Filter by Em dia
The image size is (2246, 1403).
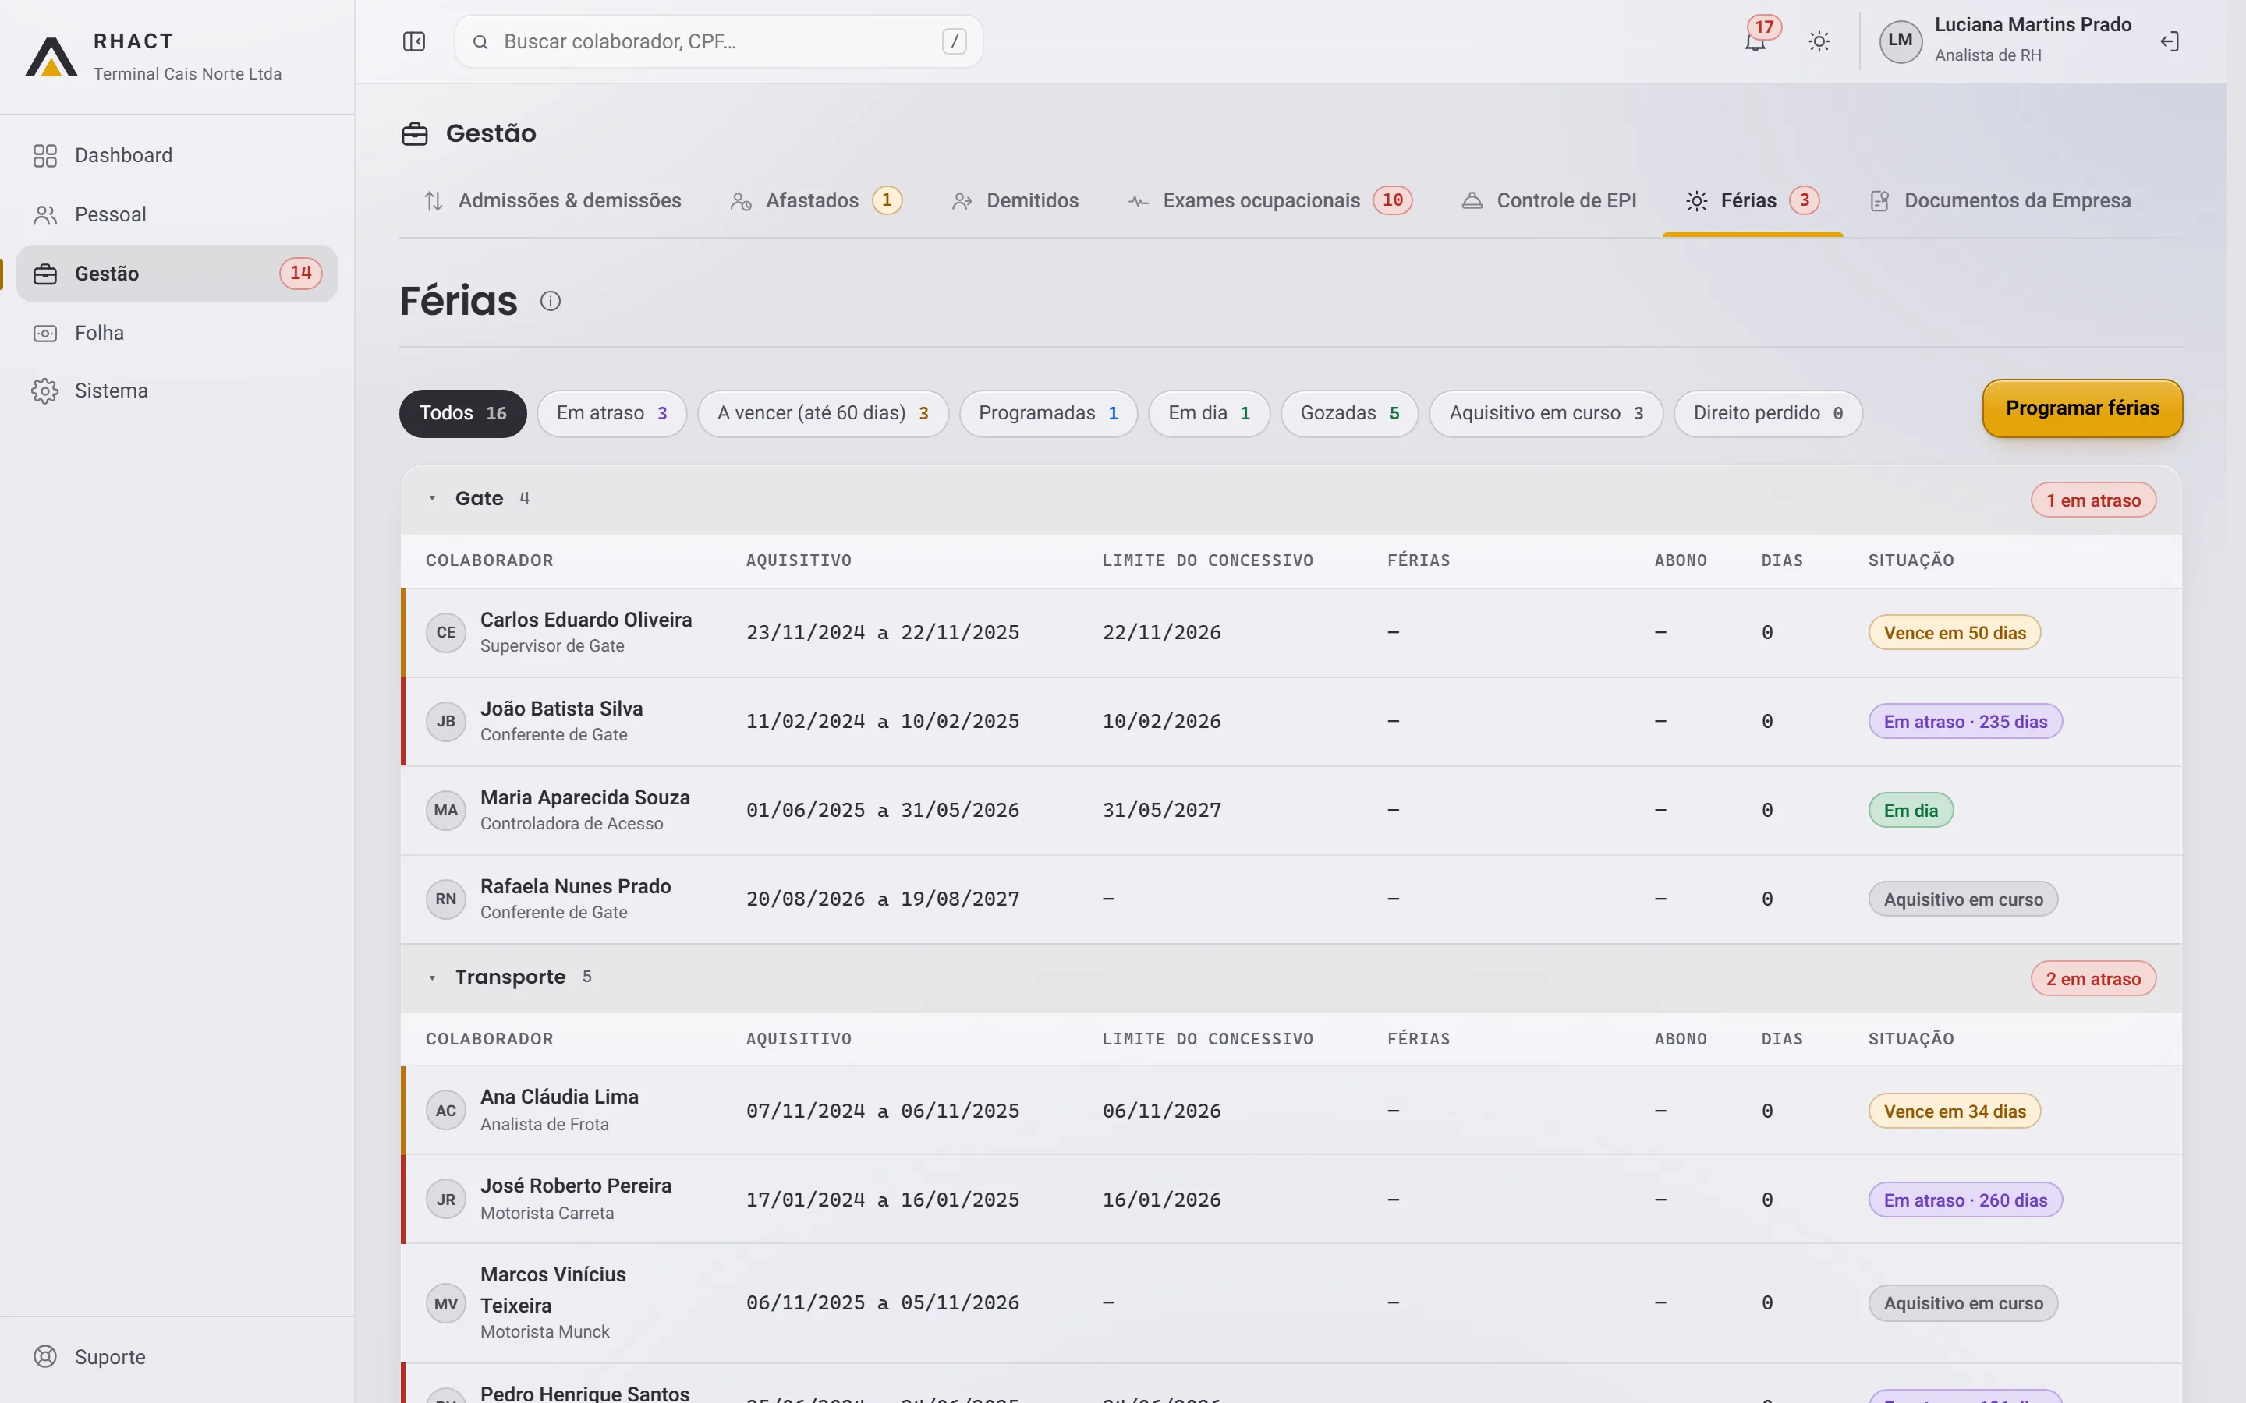(x=1208, y=413)
